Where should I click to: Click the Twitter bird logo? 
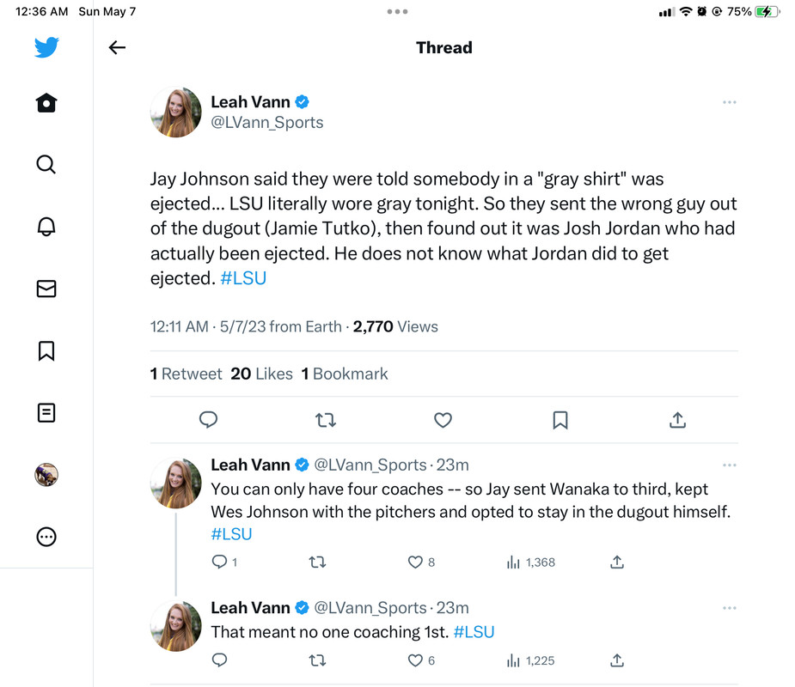click(x=46, y=47)
